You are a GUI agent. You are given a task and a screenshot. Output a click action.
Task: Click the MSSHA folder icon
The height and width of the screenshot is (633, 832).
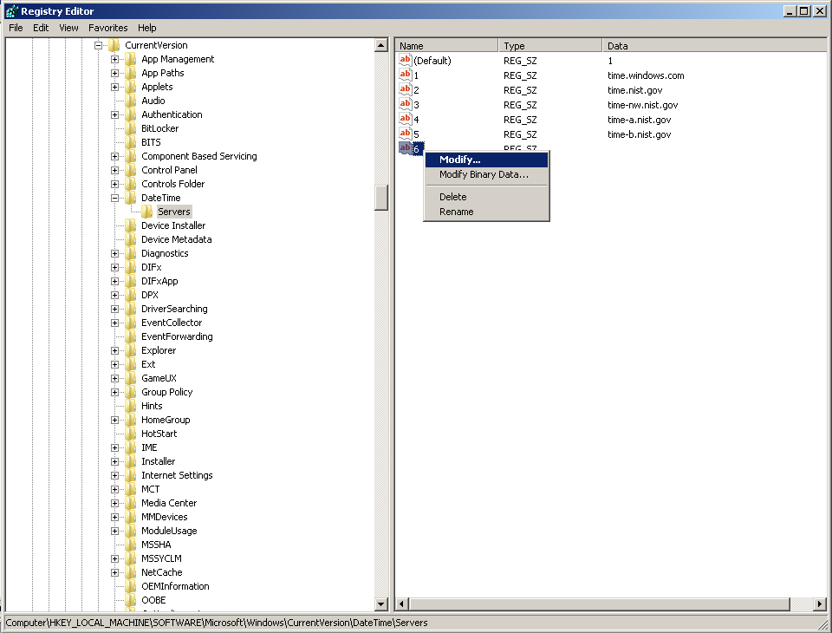pyautogui.click(x=131, y=545)
